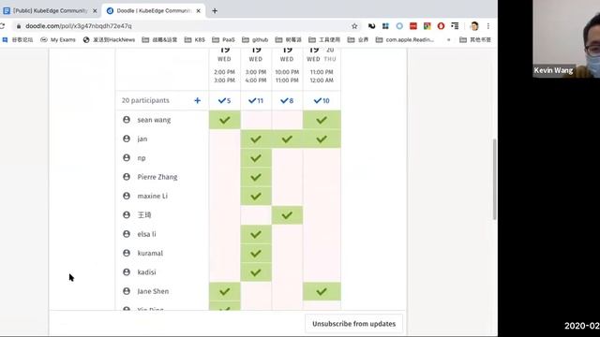
Task: Click maxine Li's avatar icon
Action: (127, 196)
